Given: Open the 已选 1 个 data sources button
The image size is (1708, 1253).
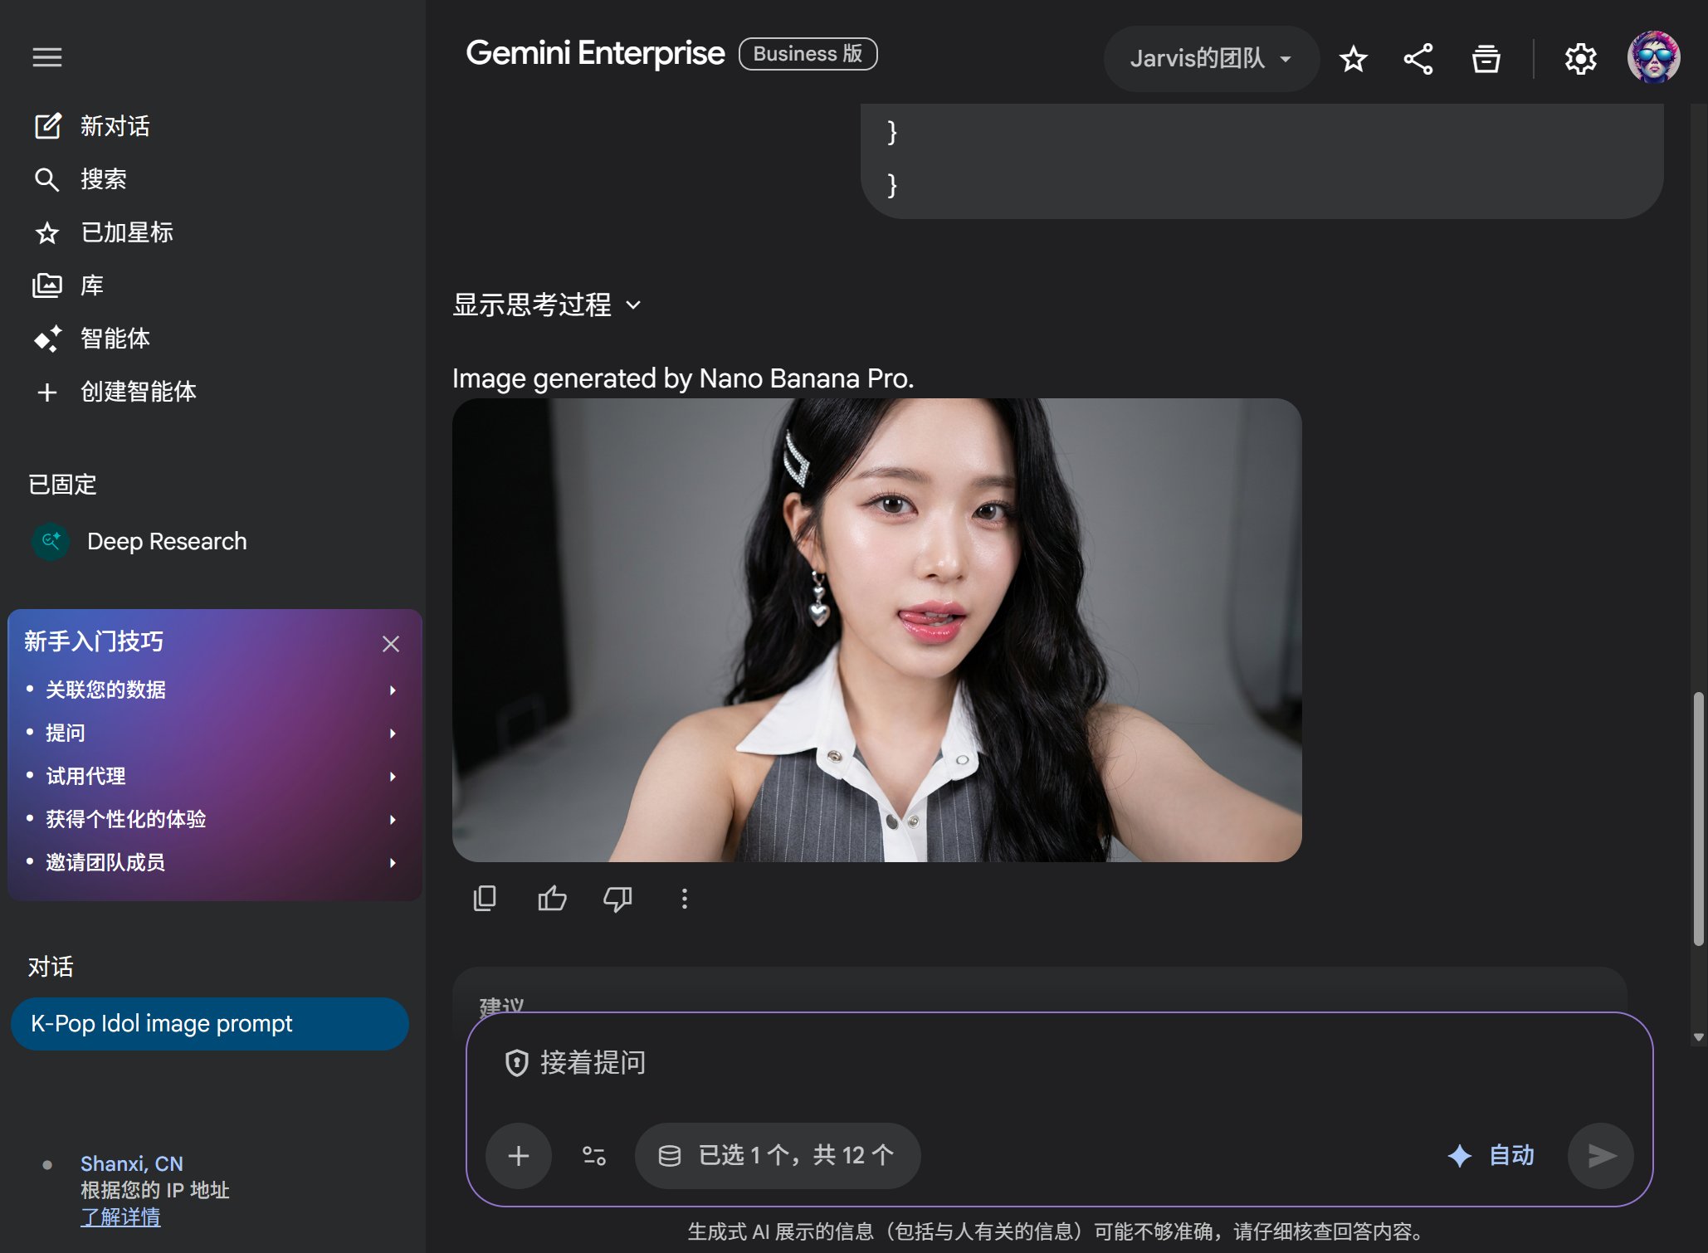Looking at the screenshot, I should 778,1155.
